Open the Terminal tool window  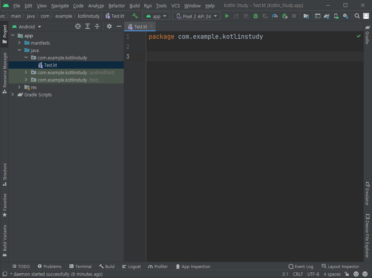pos(81,267)
